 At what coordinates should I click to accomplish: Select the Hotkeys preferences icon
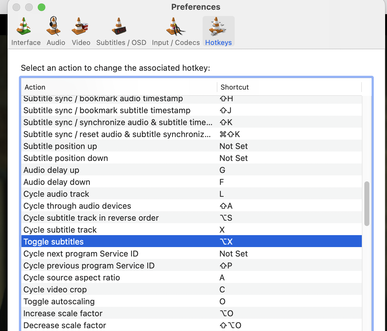click(x=218, y=26)
